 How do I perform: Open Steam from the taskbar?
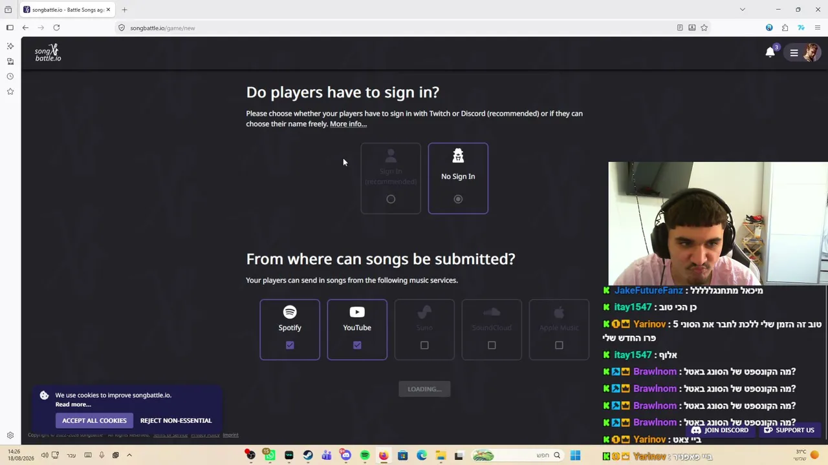click(x=308, y=455)
